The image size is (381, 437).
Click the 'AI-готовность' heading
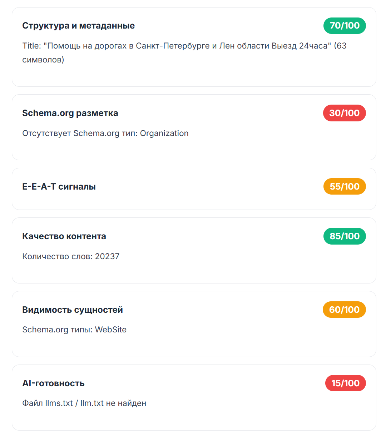pyautogui.click(x=53, y=383)
